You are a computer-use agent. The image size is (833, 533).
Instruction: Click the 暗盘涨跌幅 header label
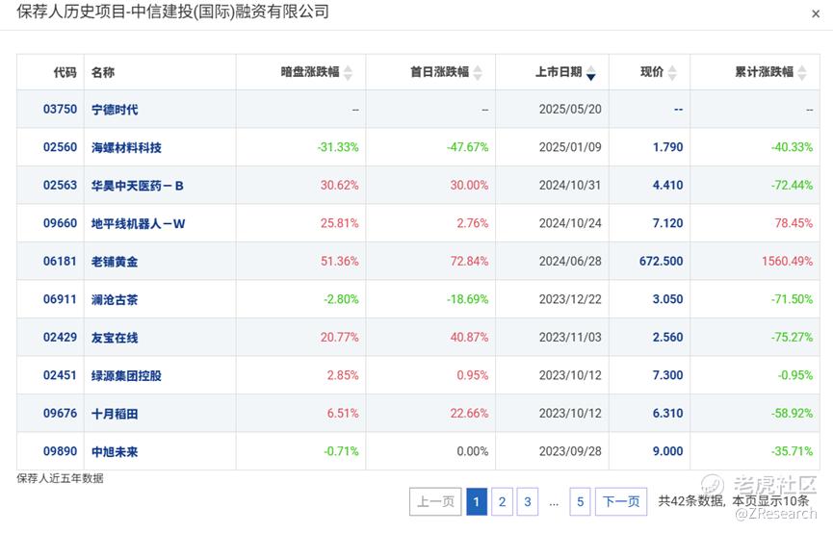pos(310,71)
